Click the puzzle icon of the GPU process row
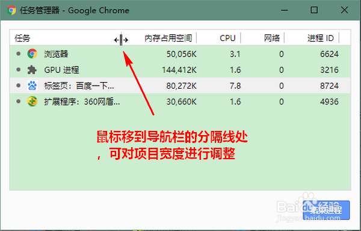361x231 pixels. (x=32, y=70)
